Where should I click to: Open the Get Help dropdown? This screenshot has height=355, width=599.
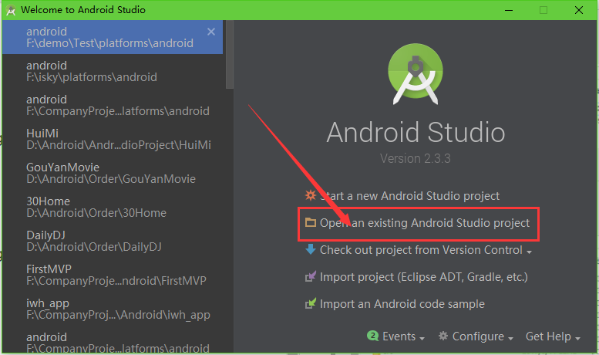tap(553, 336)
